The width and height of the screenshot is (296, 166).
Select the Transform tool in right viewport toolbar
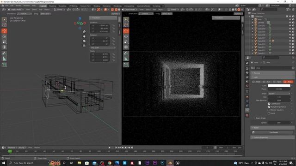(x=126, y=47)
